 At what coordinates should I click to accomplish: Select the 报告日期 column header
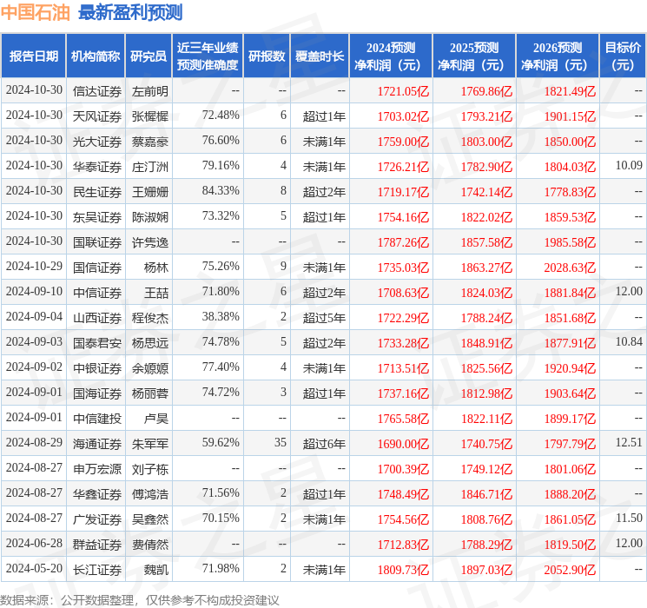tap(33, 56)
